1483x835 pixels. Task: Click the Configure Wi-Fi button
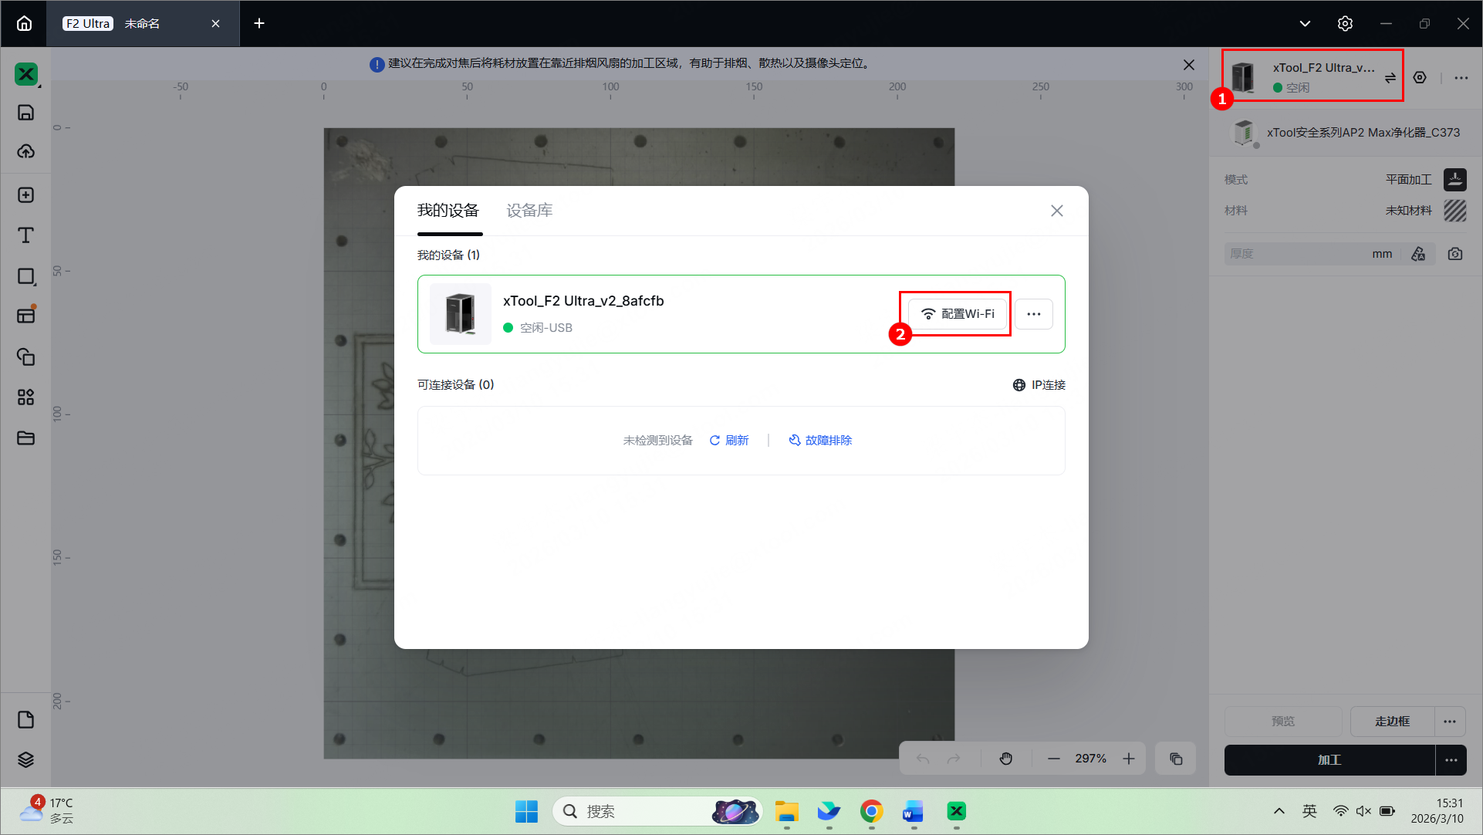click(957, 314)
